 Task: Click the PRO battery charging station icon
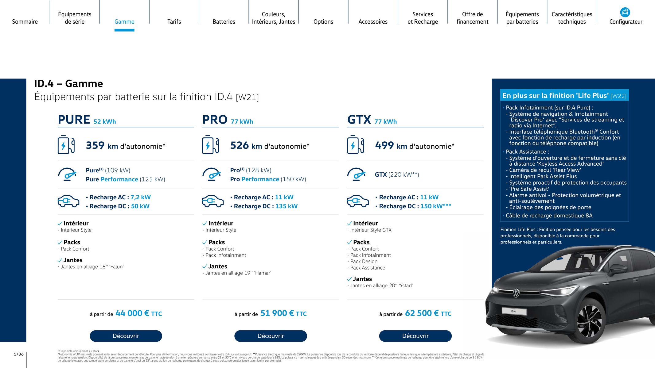(x=211, y=145)
